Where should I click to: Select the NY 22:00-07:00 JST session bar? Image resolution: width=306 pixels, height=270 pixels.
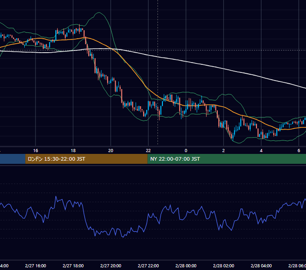[x=226, y=159]
